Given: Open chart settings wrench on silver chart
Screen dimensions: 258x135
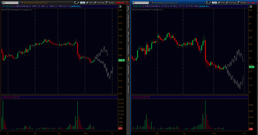Looking at the screenshot, I should [210, 3].
